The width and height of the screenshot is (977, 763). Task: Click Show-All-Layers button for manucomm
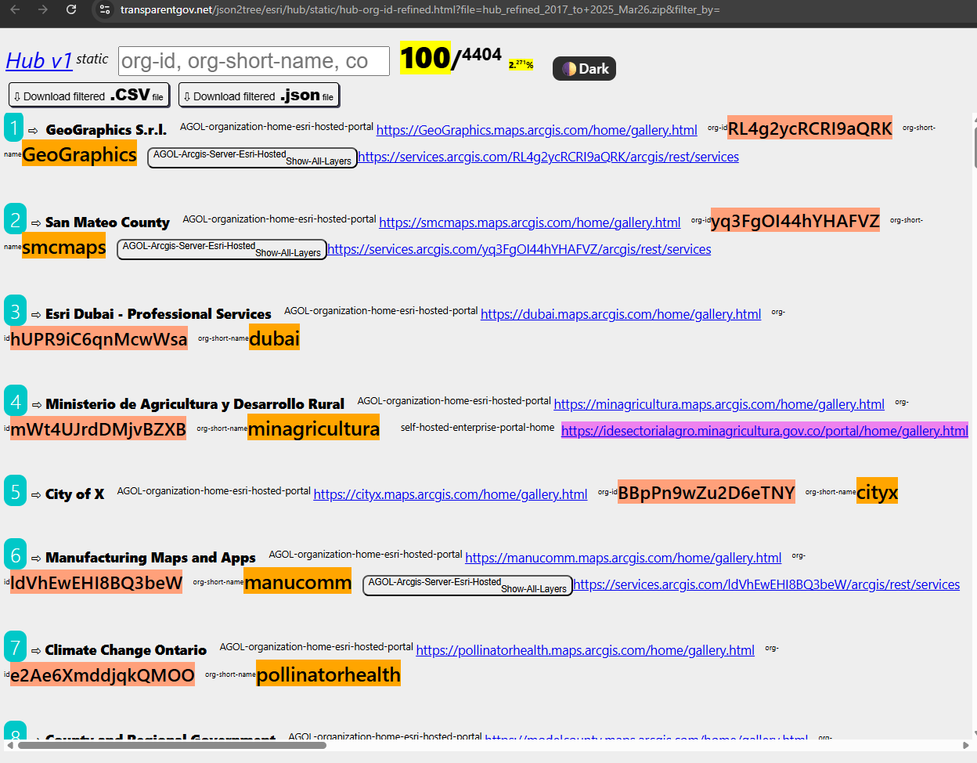pos(467,585)
